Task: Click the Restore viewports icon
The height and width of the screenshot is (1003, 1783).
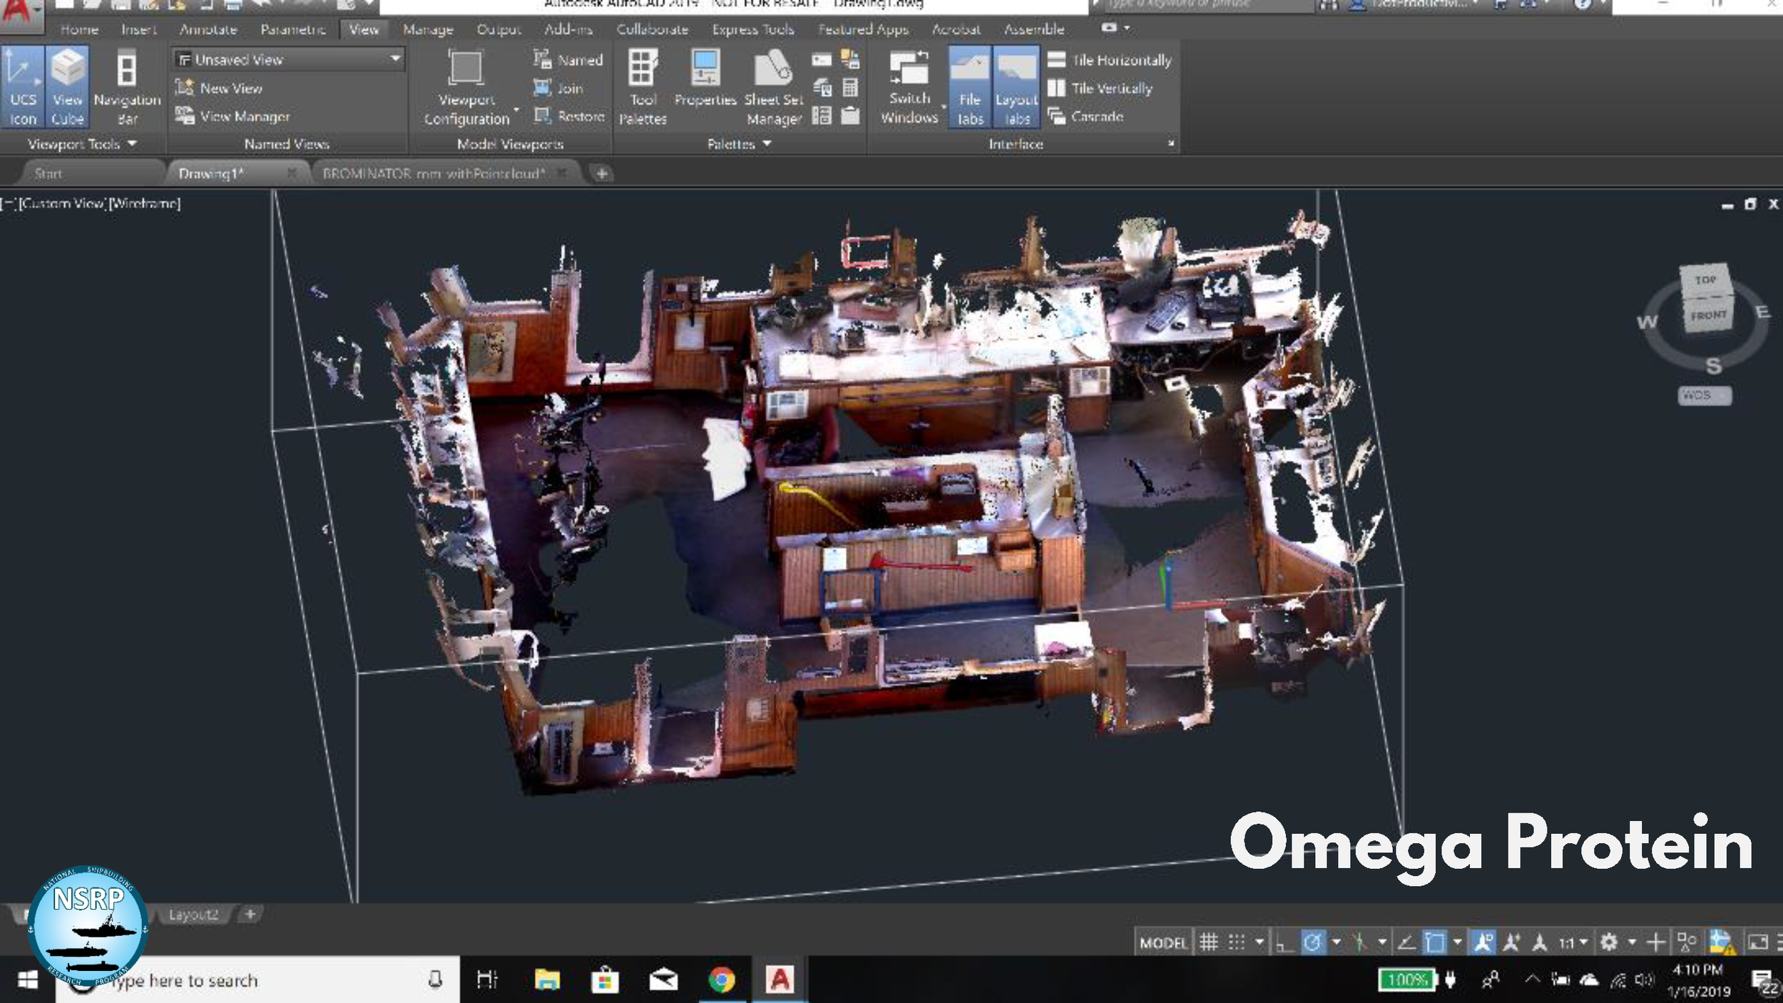Action: point(543,116)
